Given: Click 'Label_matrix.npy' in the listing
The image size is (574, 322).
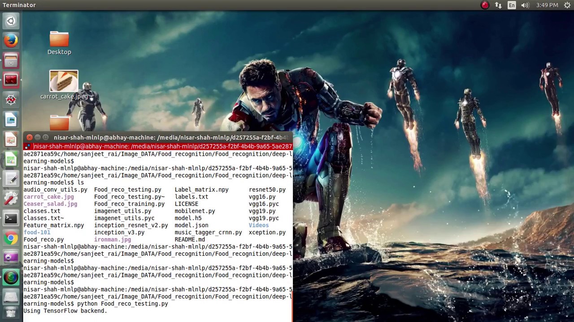Looking at the screenshot, I should coord(201,190).
